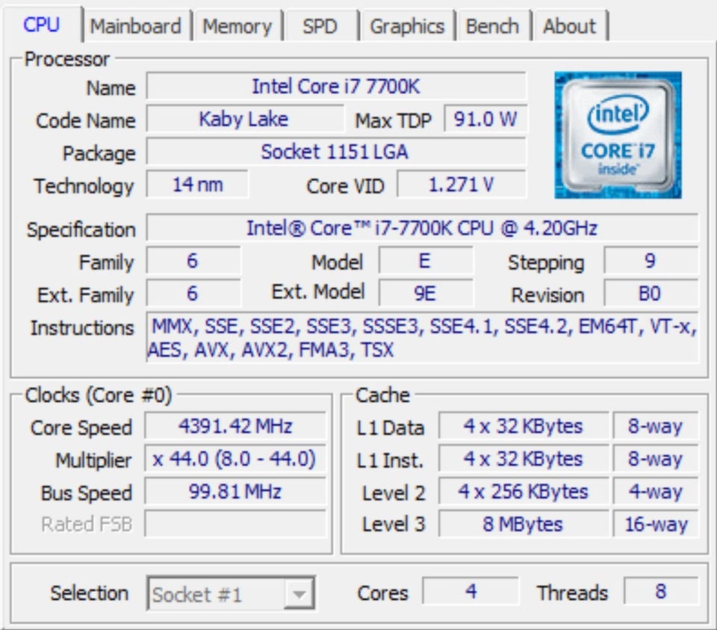The image size is (717, 630).
Task: Click the L1 Inst. 8-way associativity value
Action: pyautogui.click(x=656, y=458)
